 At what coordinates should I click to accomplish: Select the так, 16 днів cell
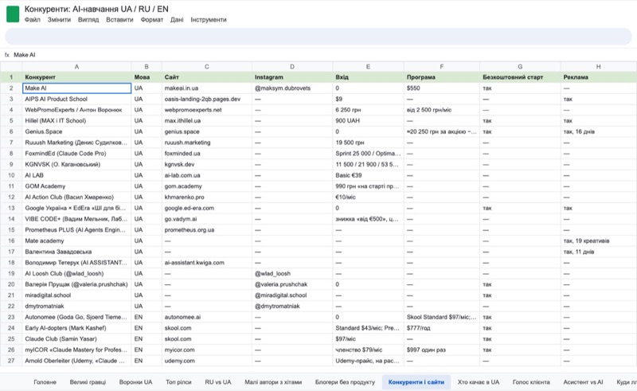599,131
